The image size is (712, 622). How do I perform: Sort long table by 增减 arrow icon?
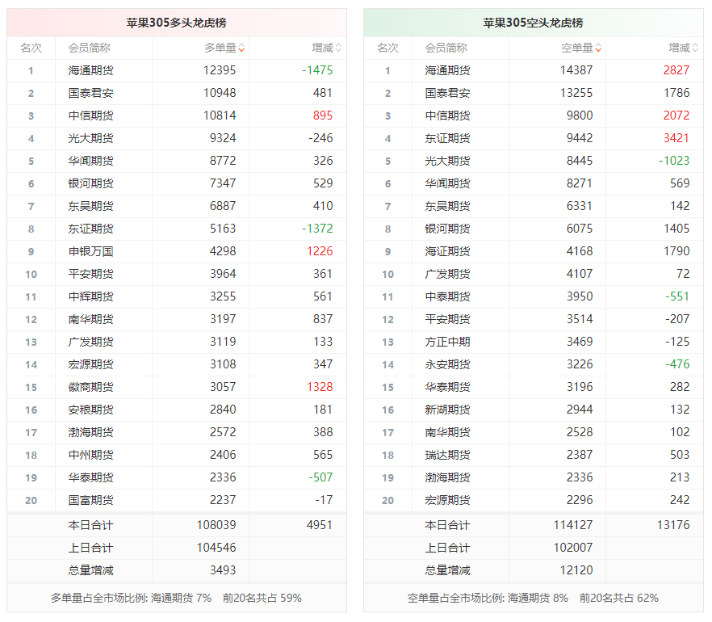click(x=337, y=48)
